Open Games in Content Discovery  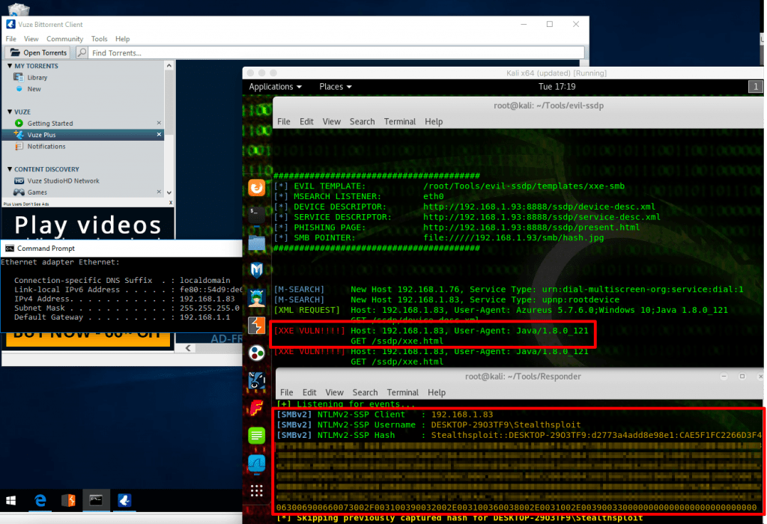coord(37,192)
